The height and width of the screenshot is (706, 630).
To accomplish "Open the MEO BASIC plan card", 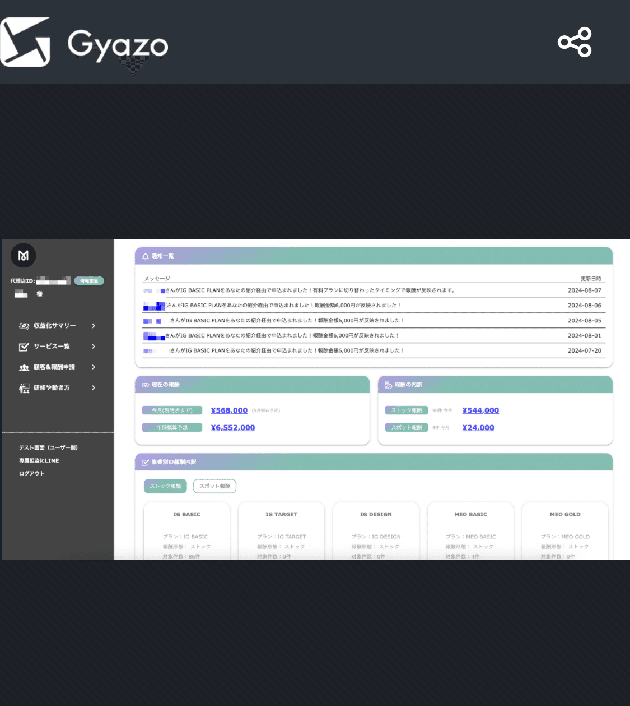I will 470,531.
